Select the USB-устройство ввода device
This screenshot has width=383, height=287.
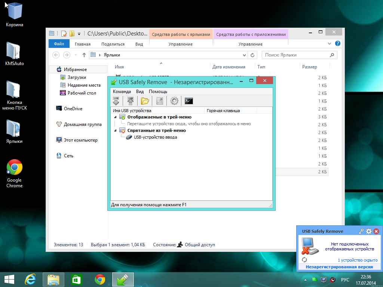click(x=155, y=137)
